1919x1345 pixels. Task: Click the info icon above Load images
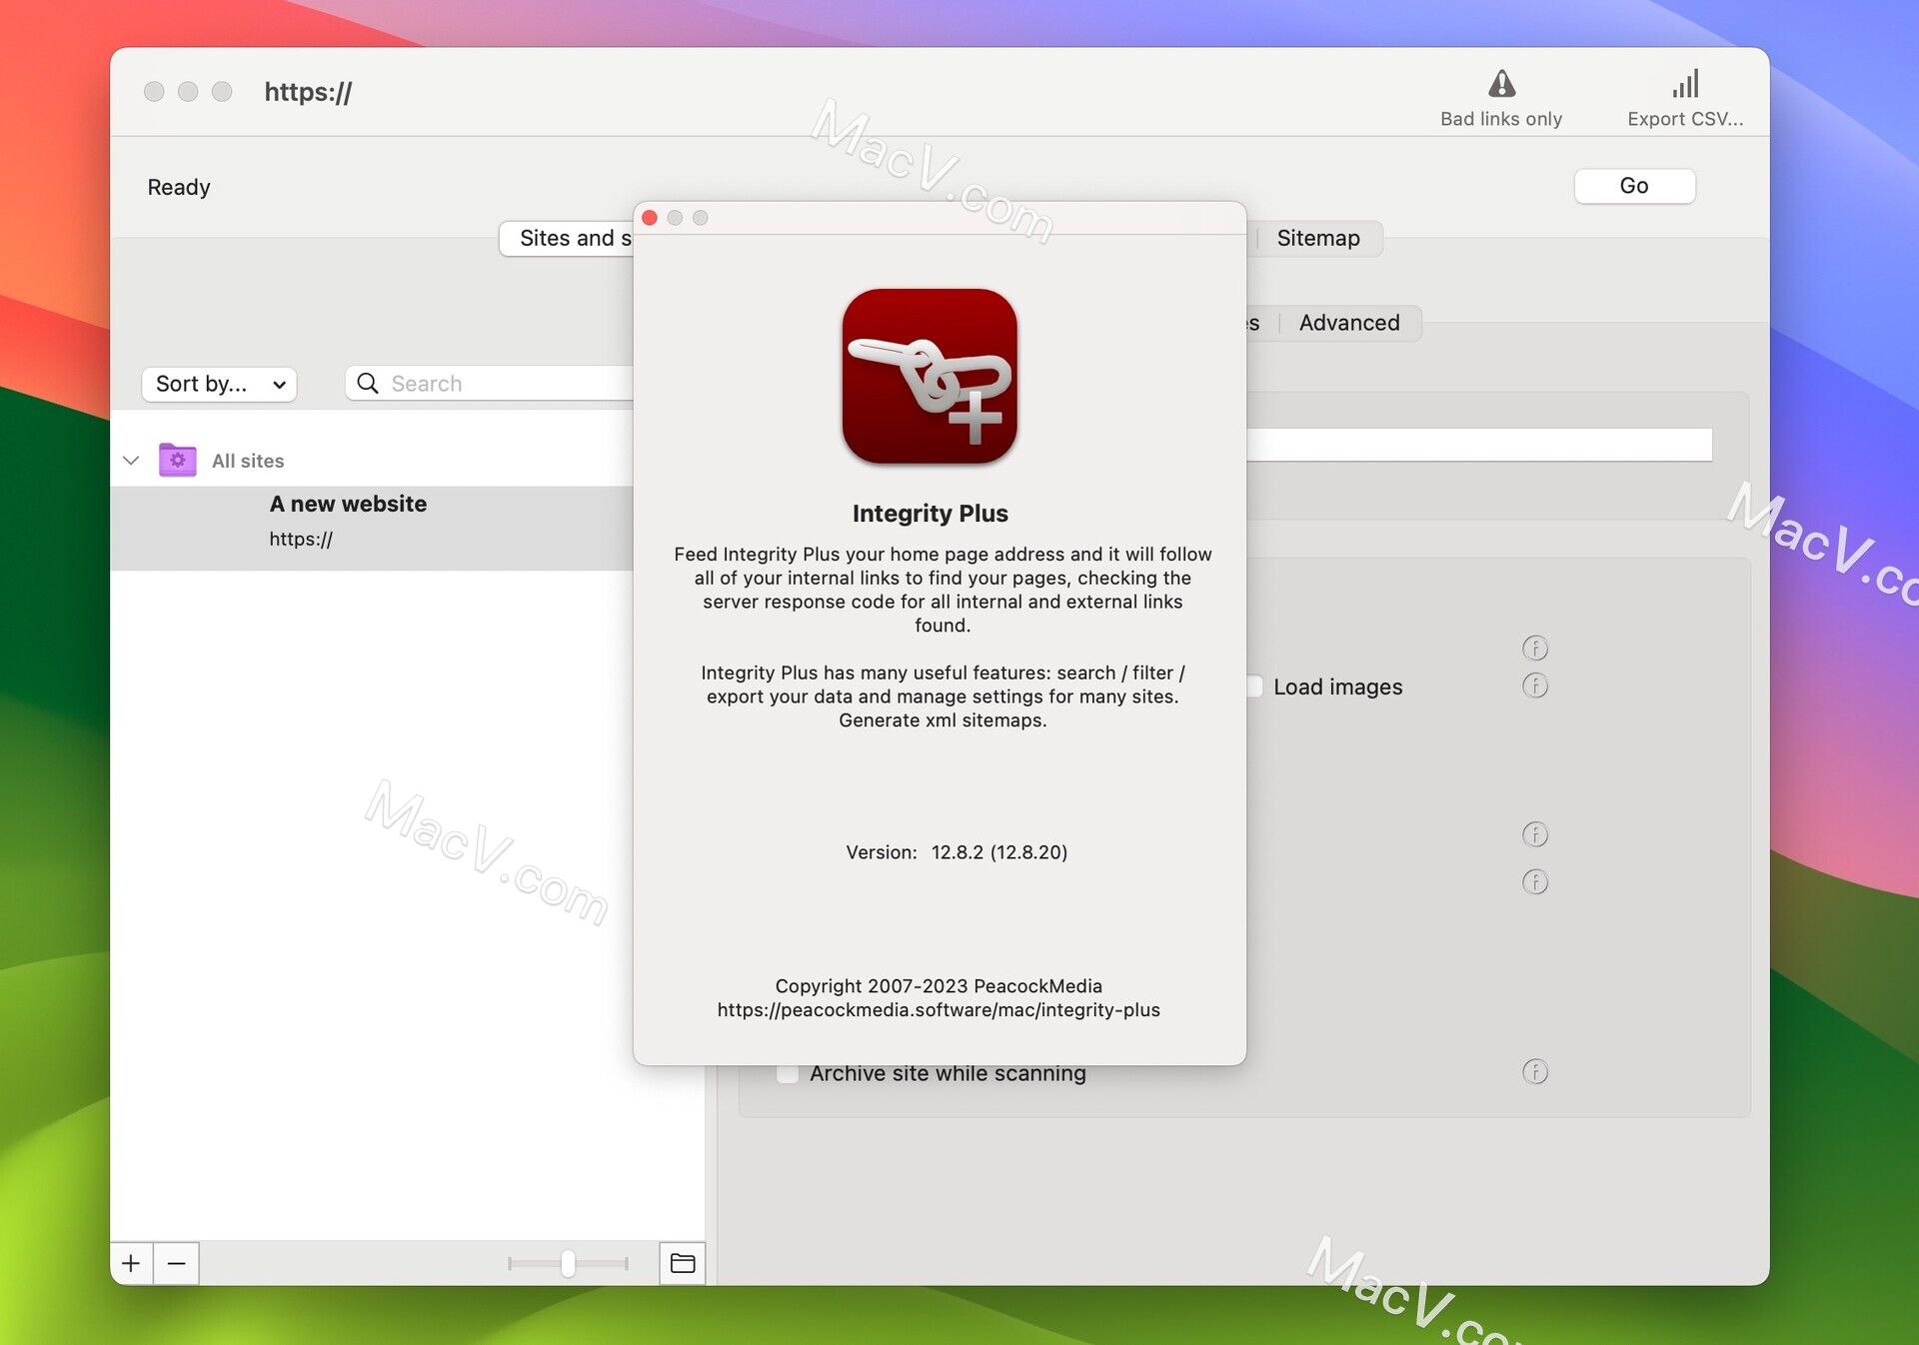pyautogui.click(x=1535, y=649)
